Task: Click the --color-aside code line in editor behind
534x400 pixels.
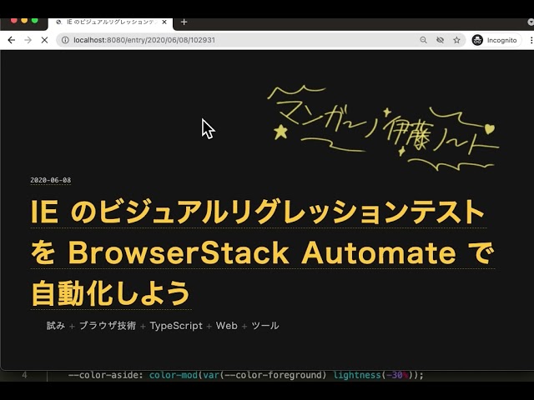Action: coord(245,375)
